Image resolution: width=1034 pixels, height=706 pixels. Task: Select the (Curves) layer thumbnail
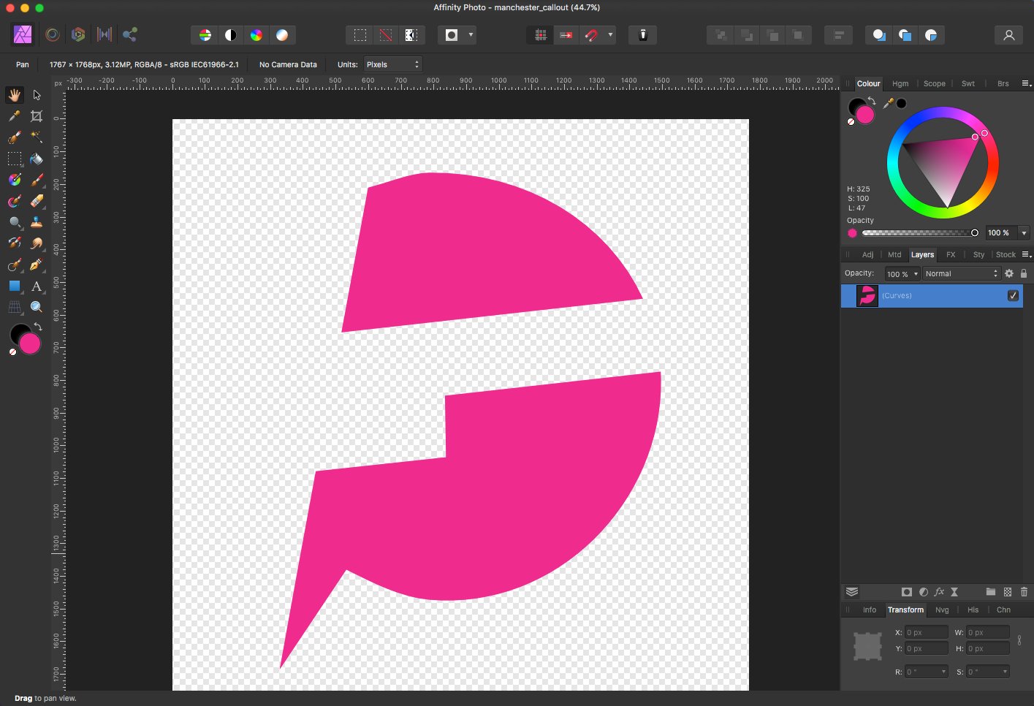click(867, 295)
